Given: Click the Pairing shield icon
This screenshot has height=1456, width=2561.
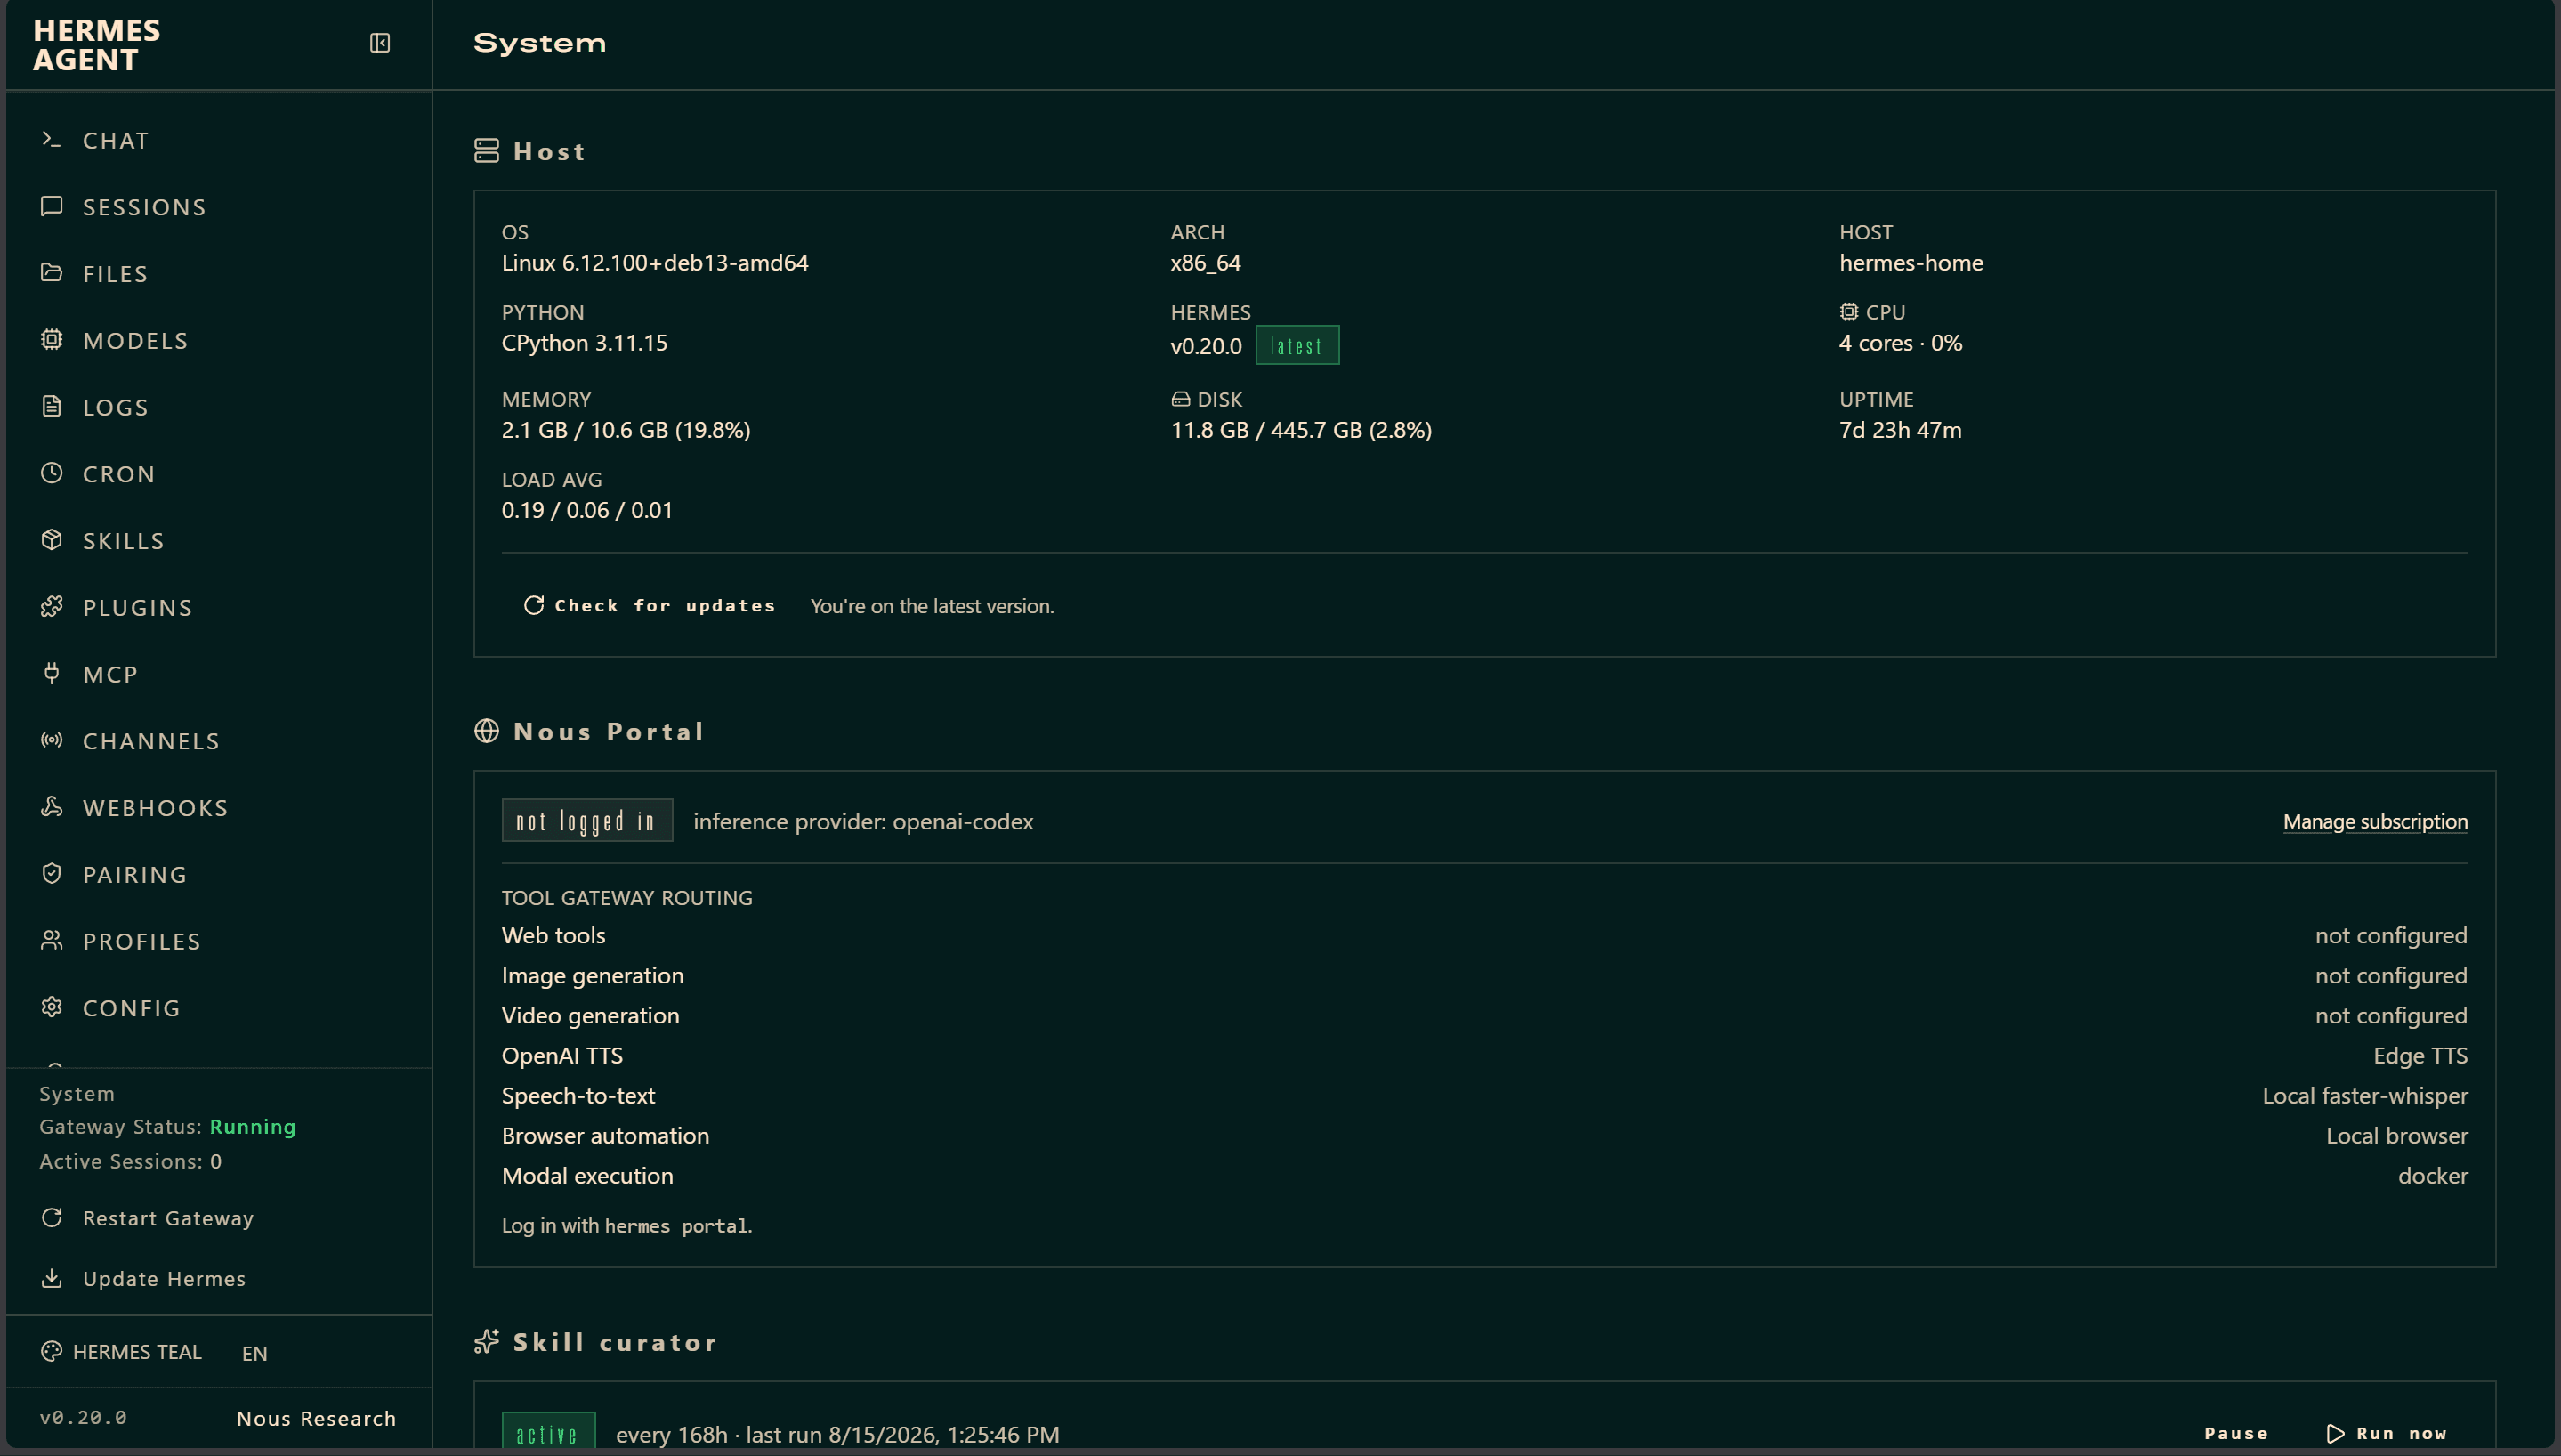Looking at the screenshot, I should pos(52,874).
